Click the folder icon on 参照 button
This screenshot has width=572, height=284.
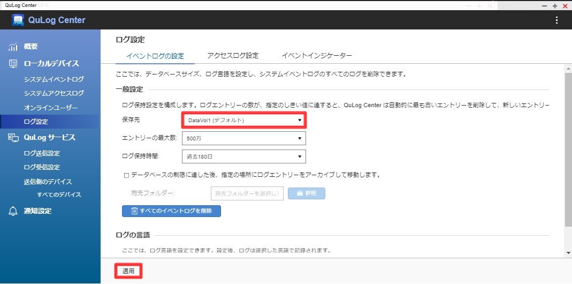pos(300,193)
